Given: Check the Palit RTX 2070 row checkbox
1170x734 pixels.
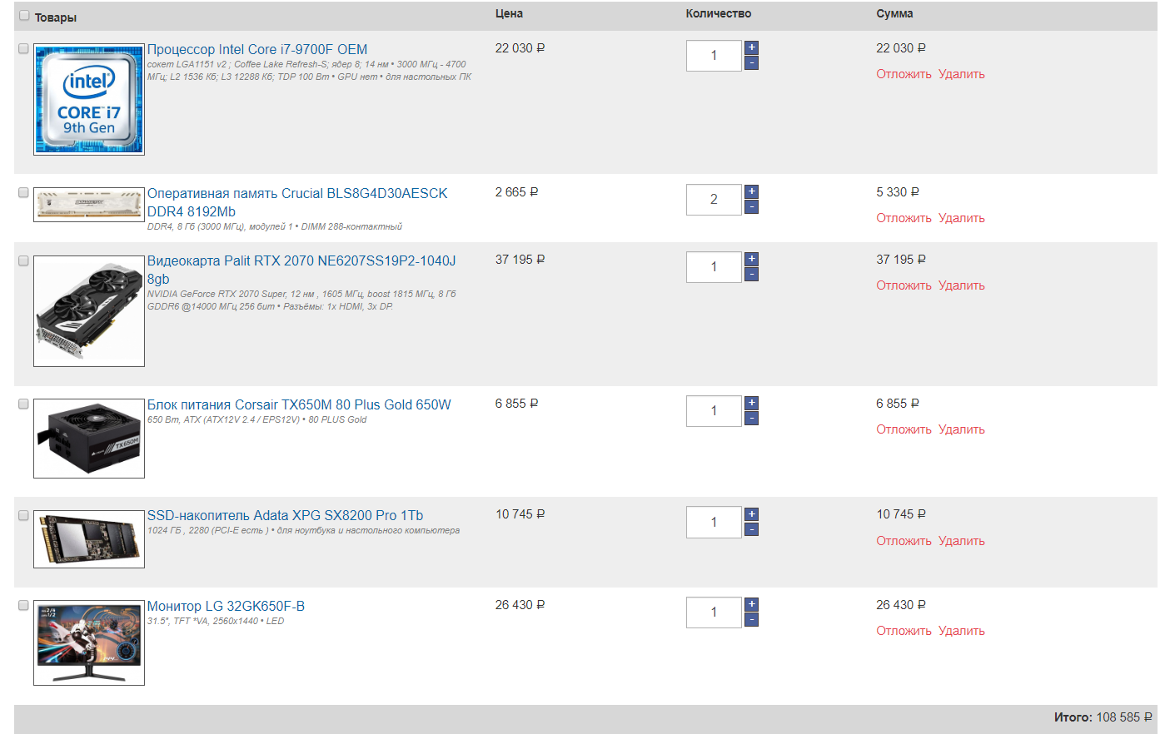Looking at the screenshot, I should (x=23, y=260).
